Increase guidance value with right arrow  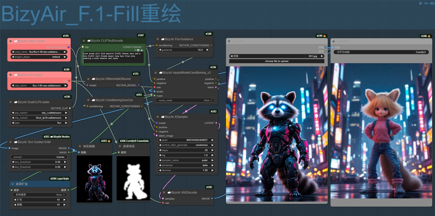[207, 50]
